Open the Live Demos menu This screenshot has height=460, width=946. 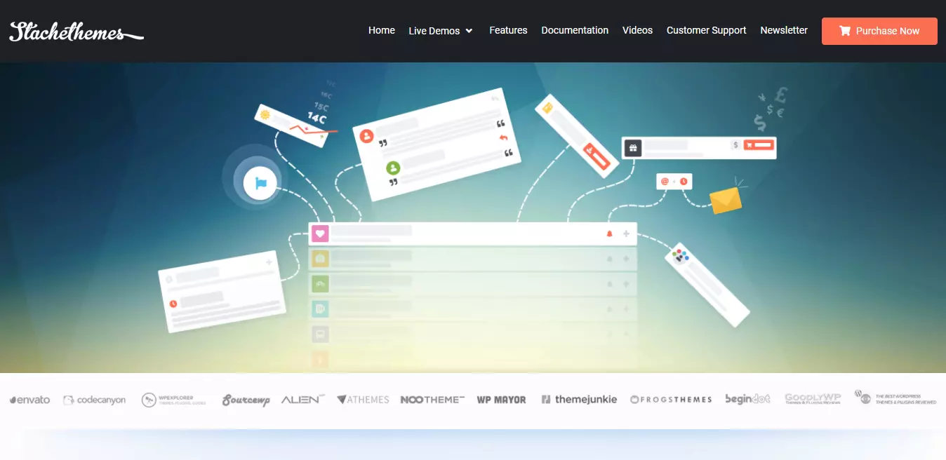pyautogui.click(x=441, y=31)
